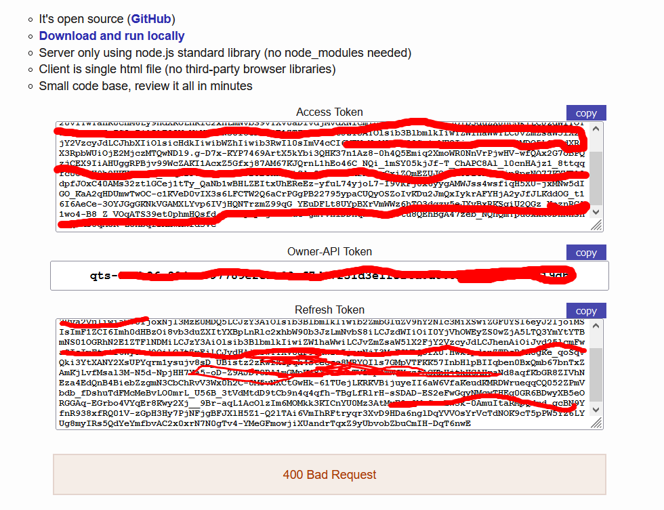Copy the Refresh Token

pyautogui.click(x=586, y=311)
